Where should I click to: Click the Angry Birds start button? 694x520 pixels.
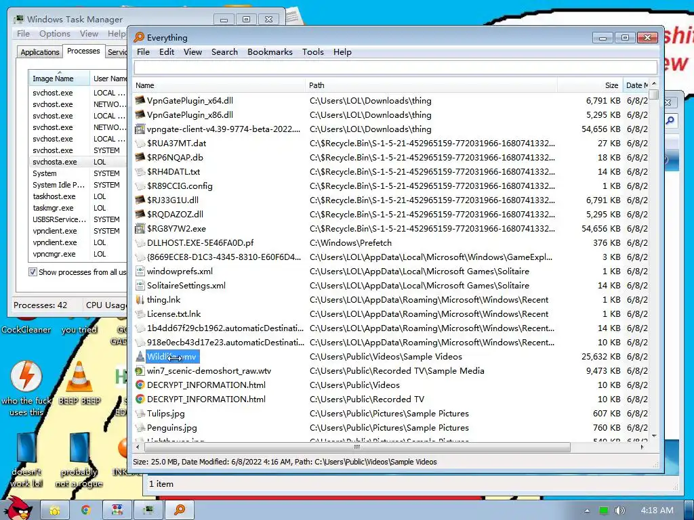pos(19,508)
